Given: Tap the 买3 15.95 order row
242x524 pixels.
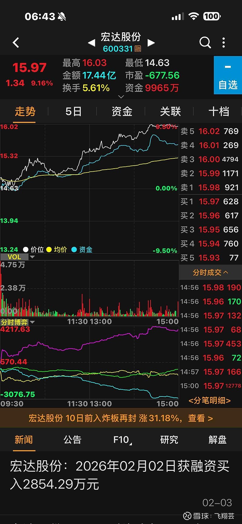Looking at the screenshot, I should pyautogui.click(x=210, y=230).
